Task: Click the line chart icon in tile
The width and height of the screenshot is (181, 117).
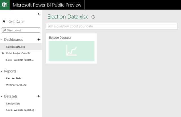Action: click(x=71, y=51)
